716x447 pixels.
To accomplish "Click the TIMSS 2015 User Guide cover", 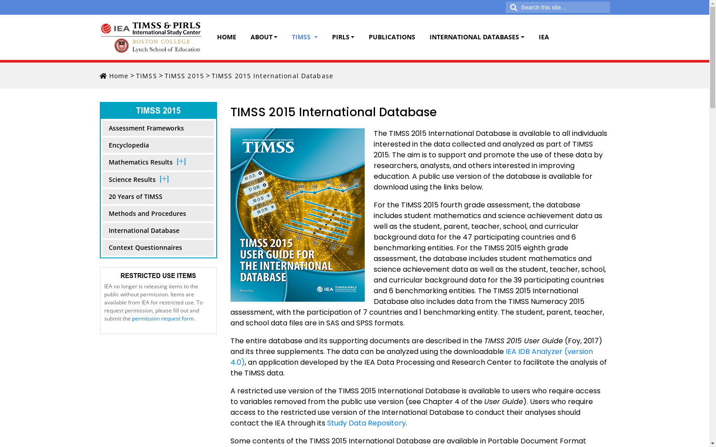I will pyautogui.click(x=298, y=215).
